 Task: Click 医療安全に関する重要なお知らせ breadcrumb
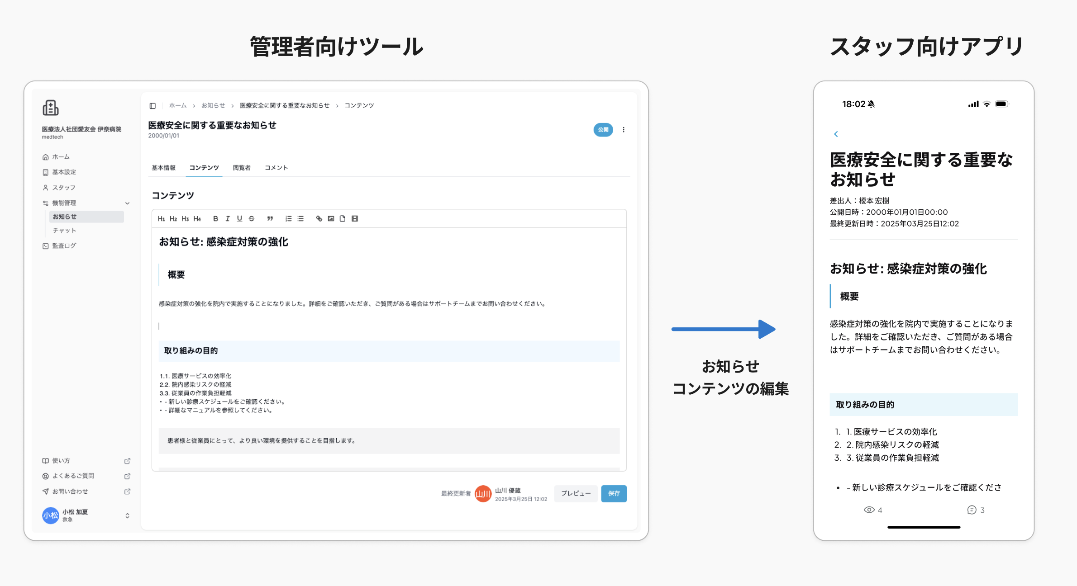click(x=285, y=106)
